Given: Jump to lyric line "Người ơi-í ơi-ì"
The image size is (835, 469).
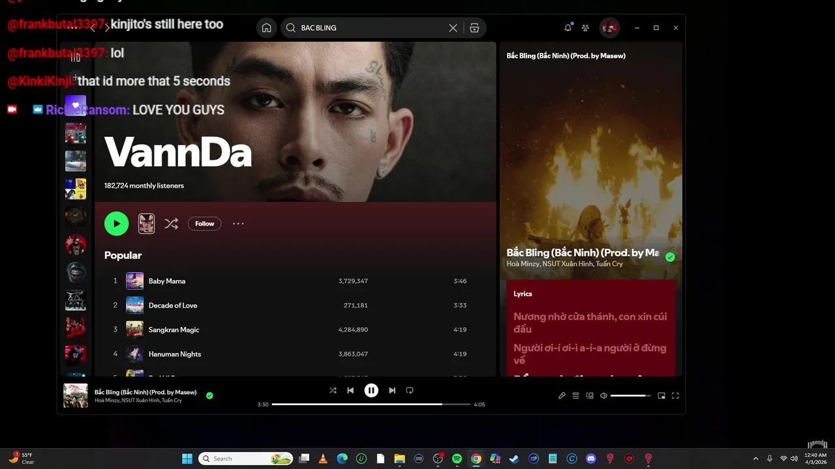Looking at the screenshot, I should click(x=590, y=354).
